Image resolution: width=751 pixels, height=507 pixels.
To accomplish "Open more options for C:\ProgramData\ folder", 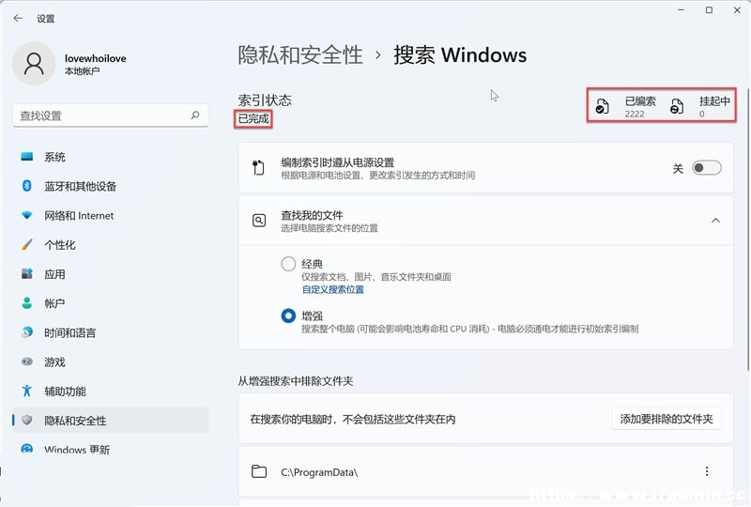I will point(707,471).
